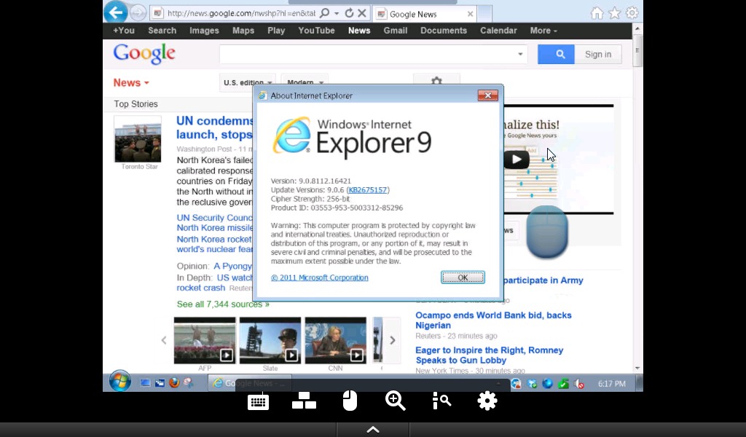Close the About Internet Explorer dialog

click(x=487, y=95)
